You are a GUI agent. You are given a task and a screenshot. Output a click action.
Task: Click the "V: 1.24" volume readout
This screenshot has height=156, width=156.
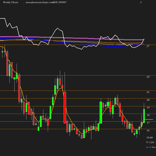[x=150, y=142]
